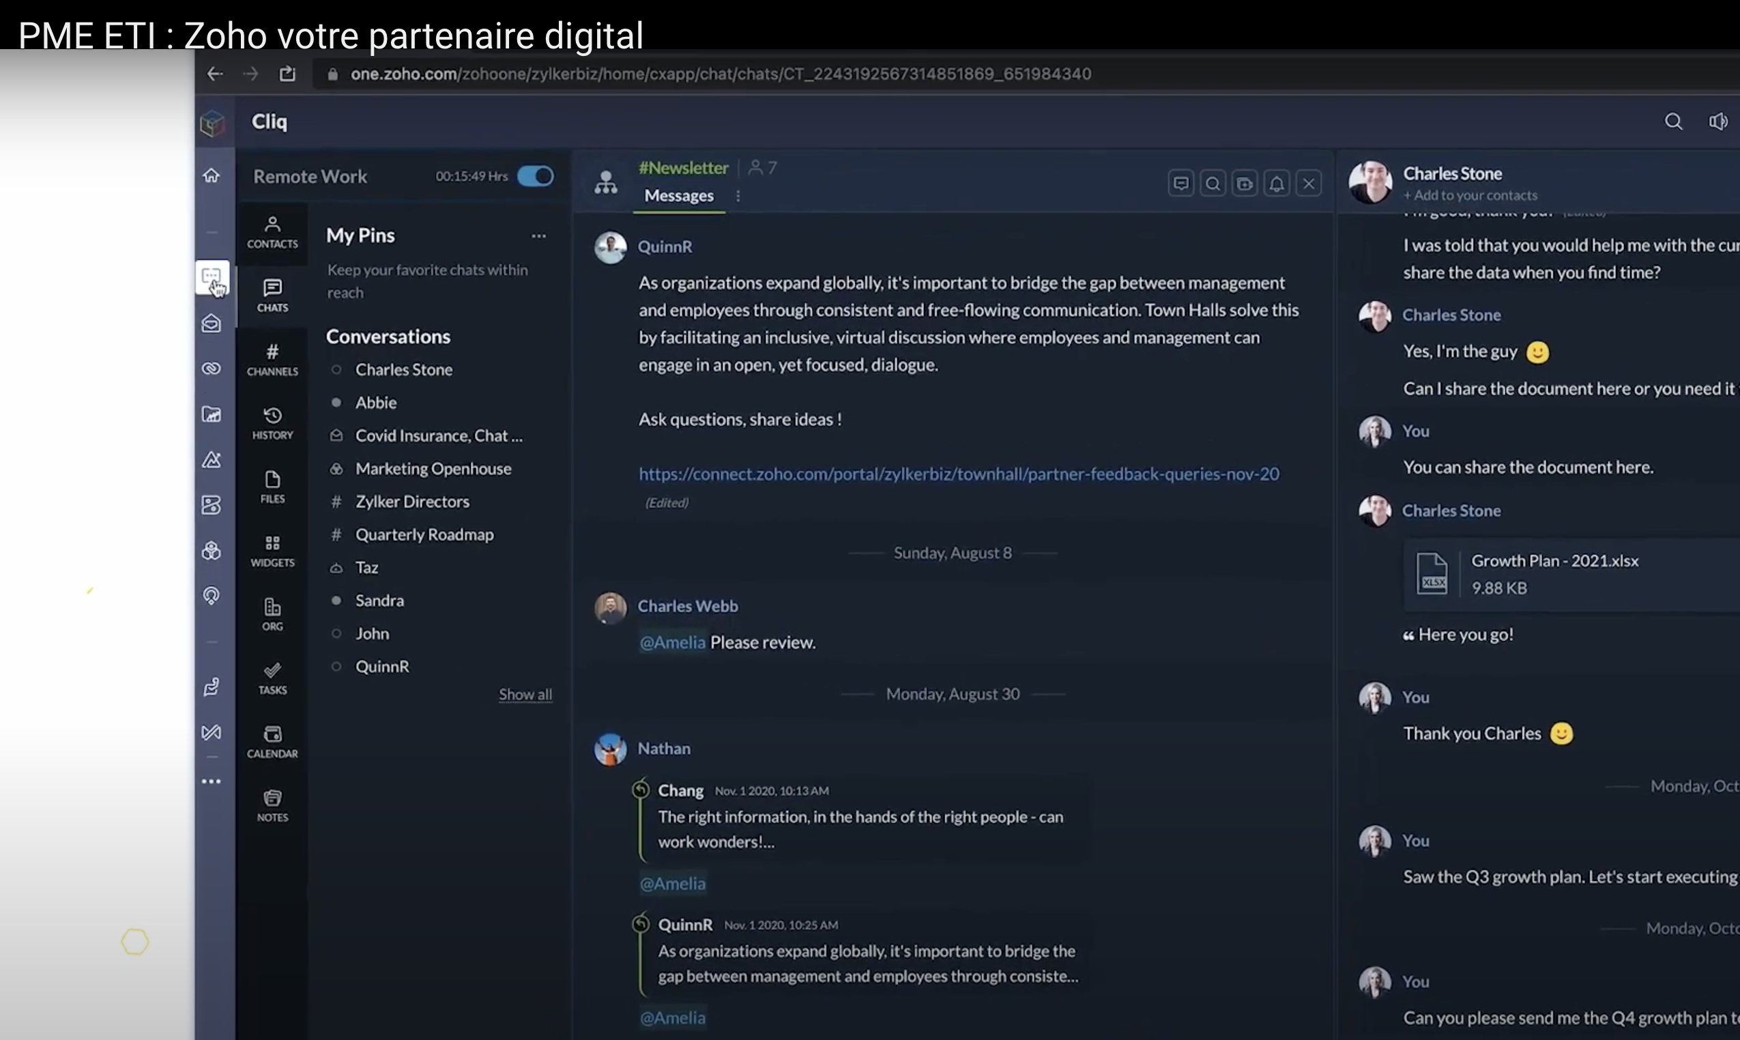
Task: Open the kebab menu beside Messages tab
Action: pos(738,196)
